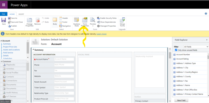Collapse the Summary tab section
The image size is (209, 103).
[33, 50]
